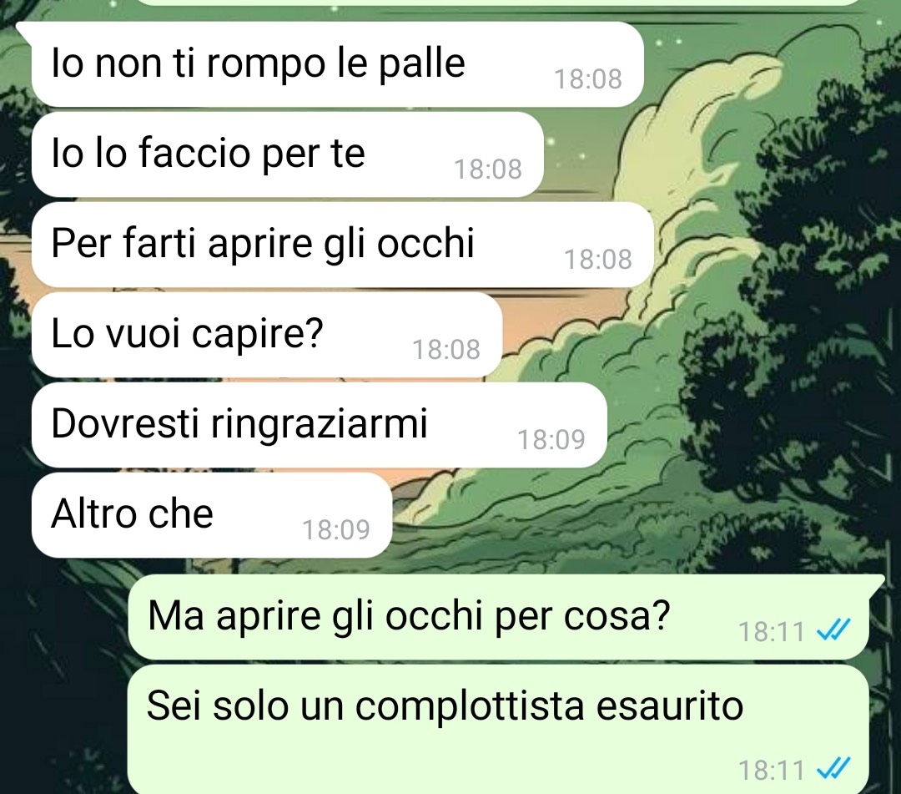
Task: Tap the "Altro che" message
Action: click(x=212, y=514)
